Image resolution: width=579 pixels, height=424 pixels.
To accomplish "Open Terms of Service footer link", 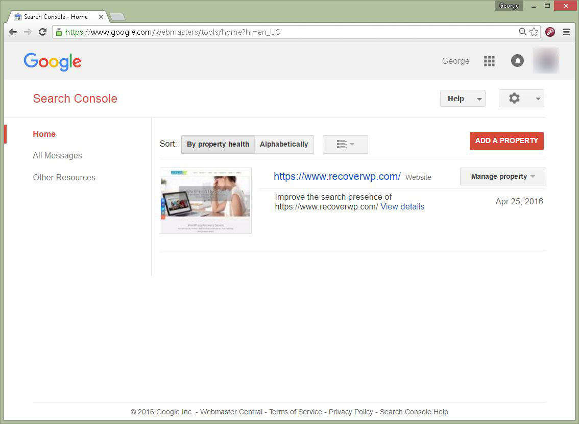I will point(296,412).
